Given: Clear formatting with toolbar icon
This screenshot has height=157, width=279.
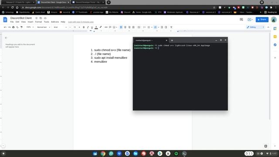Looking at the screenshot, I should pyautogui.click(x=171, y=27).
